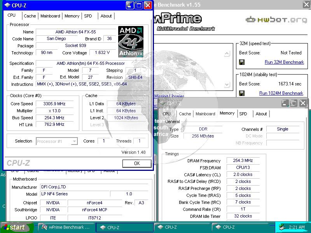Screen dimensions: 311x233
Task: Click the Cycle Time tRAS value 5 clocks
Action: (x=243, y=195)
